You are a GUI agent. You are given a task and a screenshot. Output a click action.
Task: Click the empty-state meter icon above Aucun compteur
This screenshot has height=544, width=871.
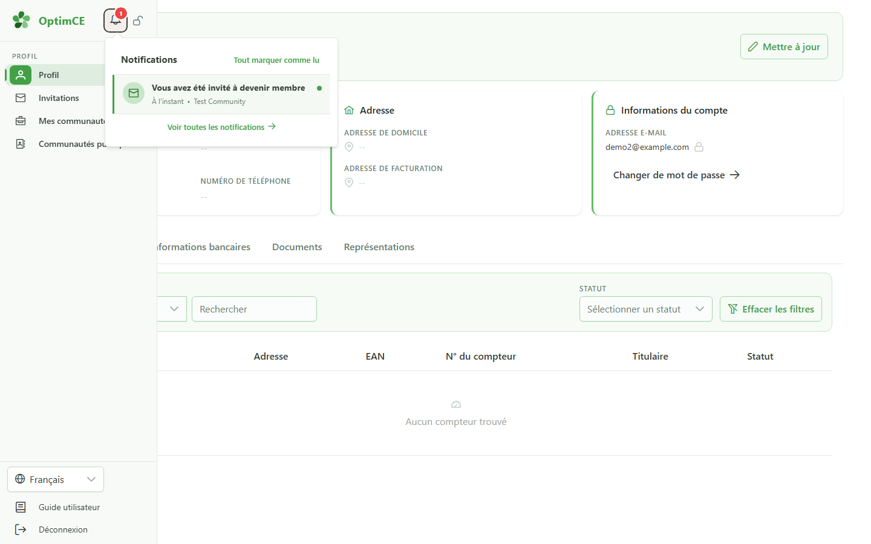click(456, 404)
